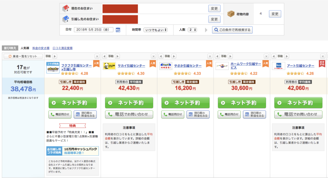Close the やさか引越センター column

pos(210,56)
